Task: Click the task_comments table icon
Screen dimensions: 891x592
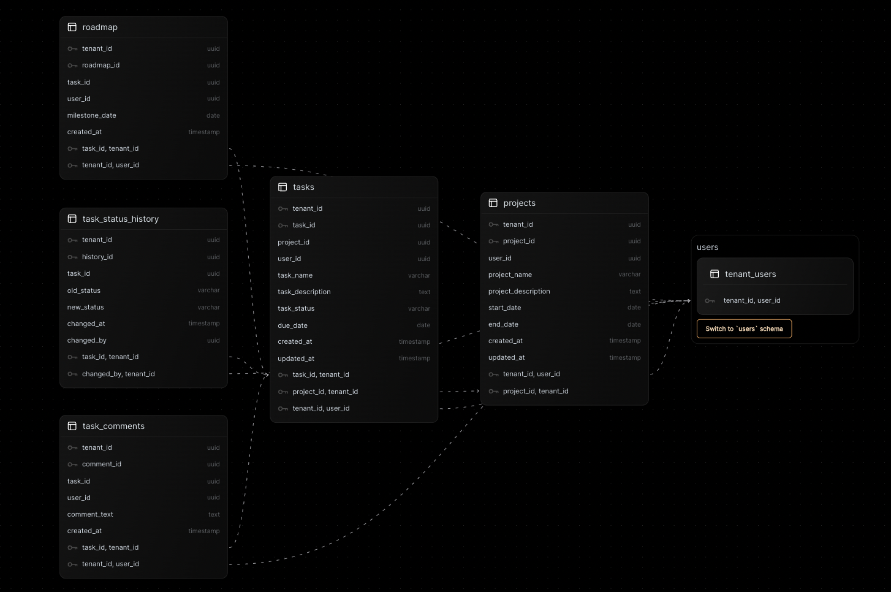Action: point(72,426)
